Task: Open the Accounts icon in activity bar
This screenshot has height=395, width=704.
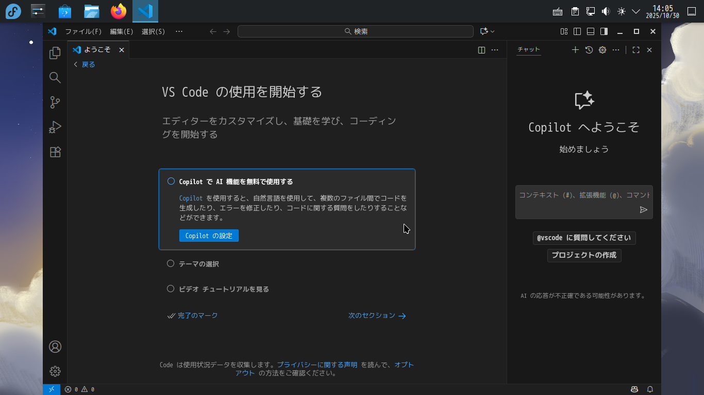Action: coord(55,347)
